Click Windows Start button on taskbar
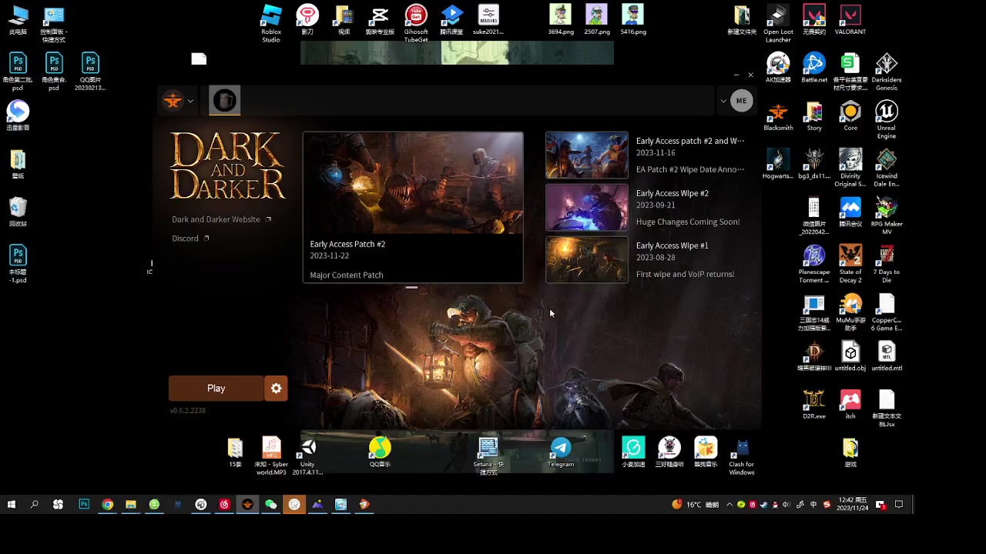The image size is (986, 554). click(11, 505)
